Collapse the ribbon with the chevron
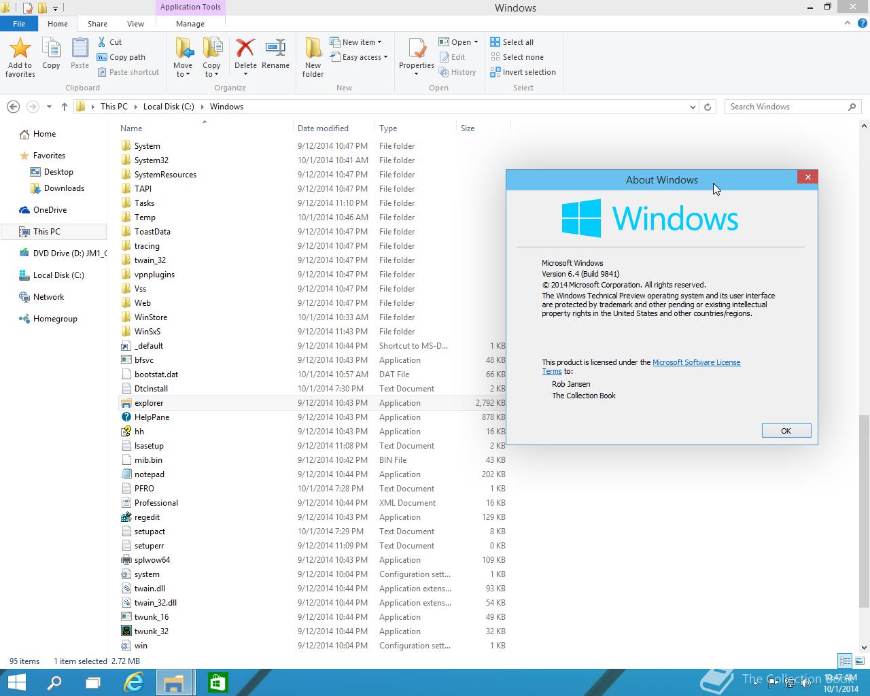Image resolution: width=870 pixels, height=696 pixels. pyautogui.click(x=847, y=23)
